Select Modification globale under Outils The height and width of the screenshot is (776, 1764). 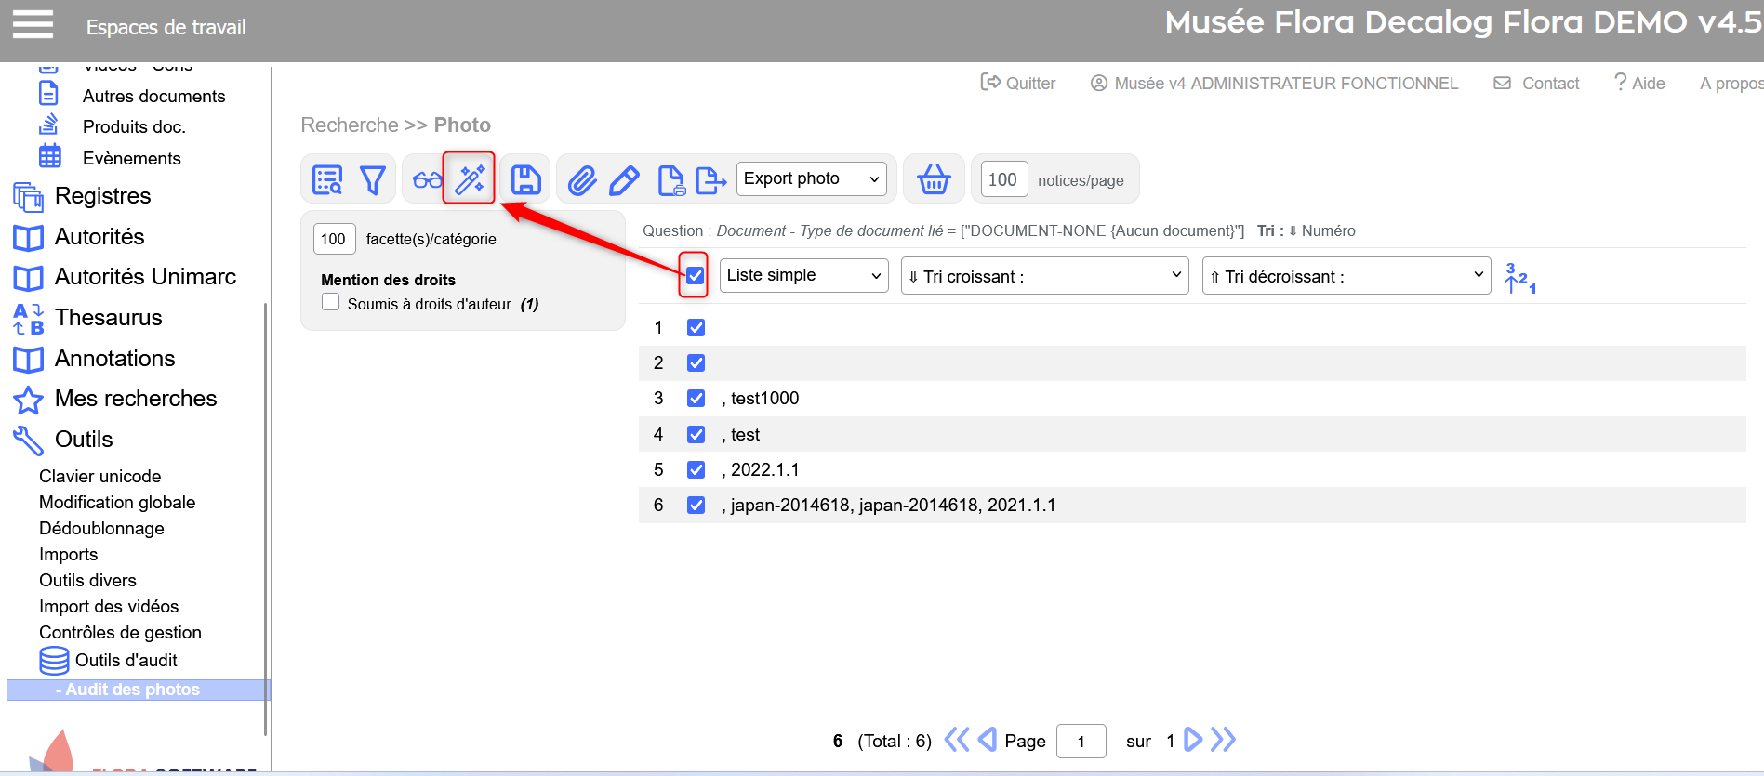pyautogui.click(x=117, y=502)
